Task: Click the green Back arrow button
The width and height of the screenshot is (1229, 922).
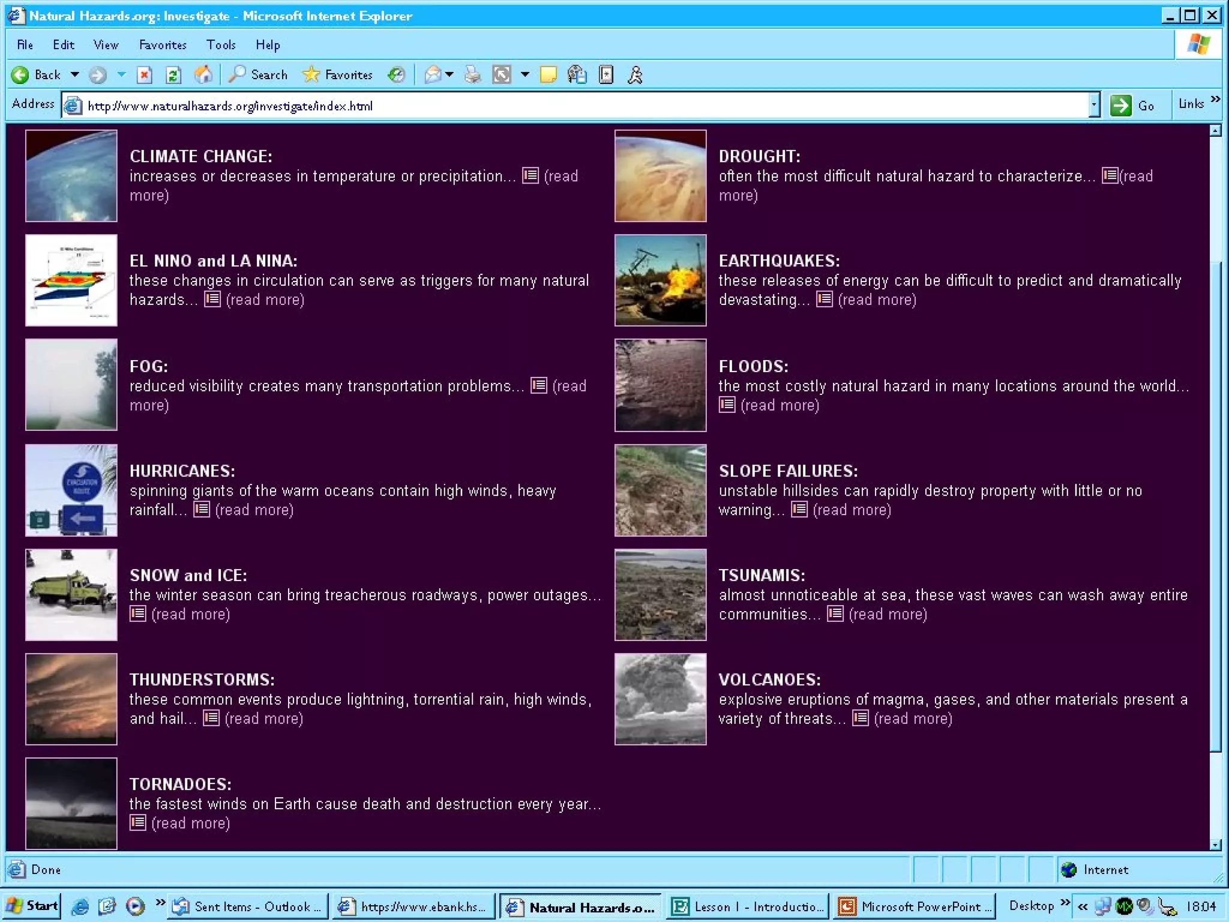Action: coord(20,75)
